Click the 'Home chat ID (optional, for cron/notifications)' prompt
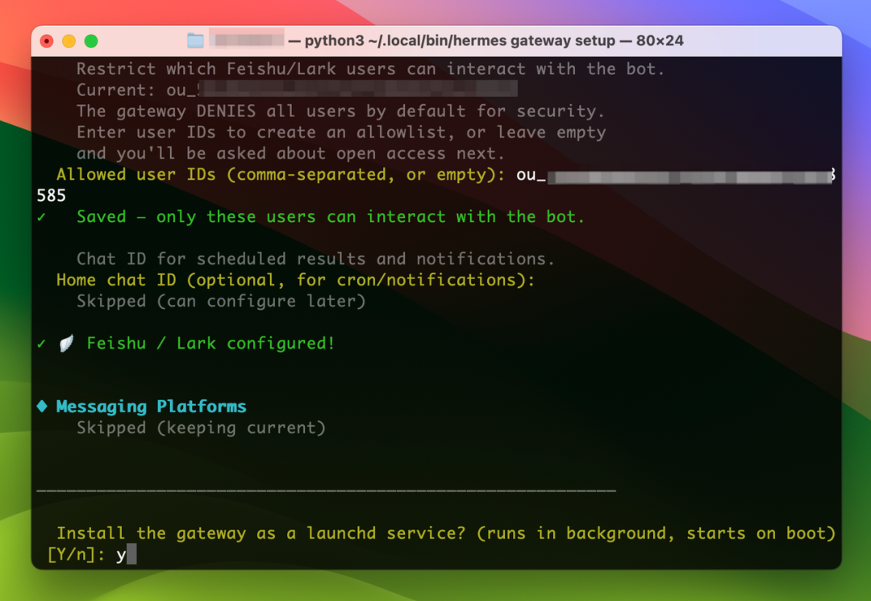 [x=295, y=280]
